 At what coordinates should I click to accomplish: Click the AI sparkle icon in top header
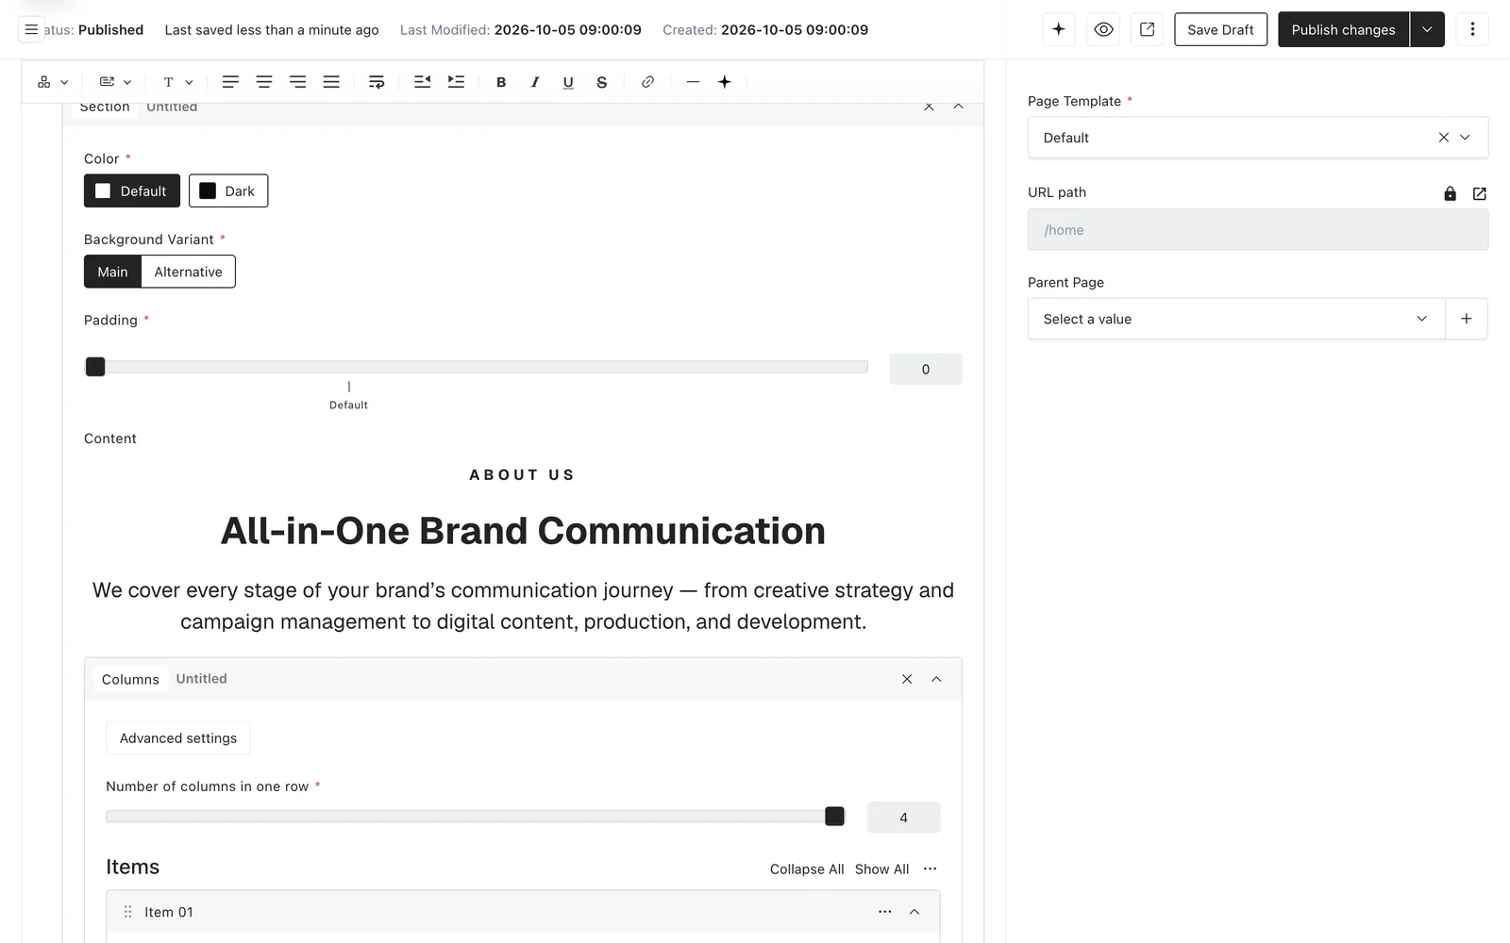point(1059,30)
